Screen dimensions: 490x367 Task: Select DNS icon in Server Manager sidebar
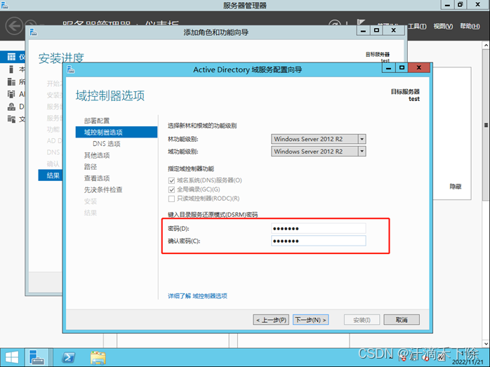pyautogui.click(x=11, y=107)
